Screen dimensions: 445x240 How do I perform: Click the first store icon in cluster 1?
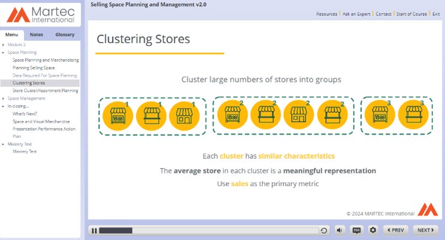tap(118, 116)
